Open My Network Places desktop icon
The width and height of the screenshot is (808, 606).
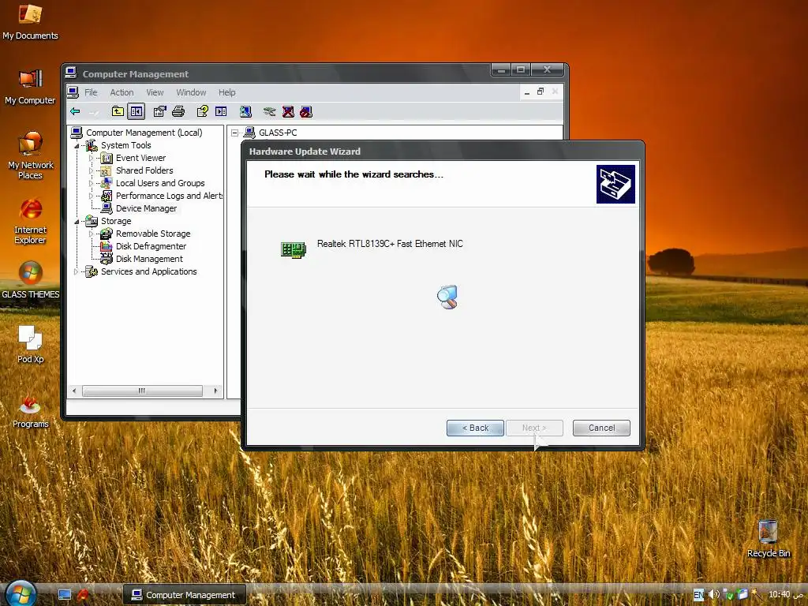click(30, 155)
